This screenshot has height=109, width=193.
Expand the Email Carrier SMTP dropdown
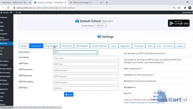[75, 52]
